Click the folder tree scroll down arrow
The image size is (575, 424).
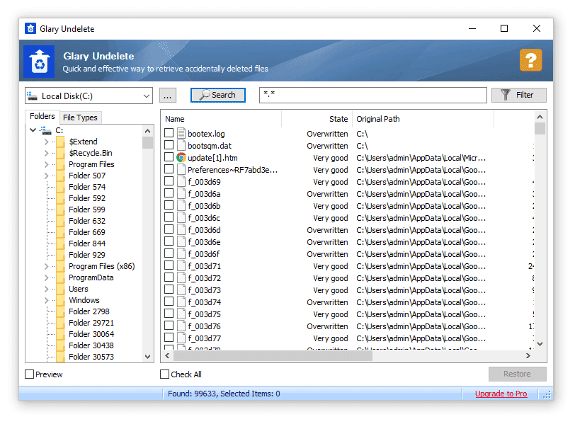pyautogui.click(x=148, y=357)
